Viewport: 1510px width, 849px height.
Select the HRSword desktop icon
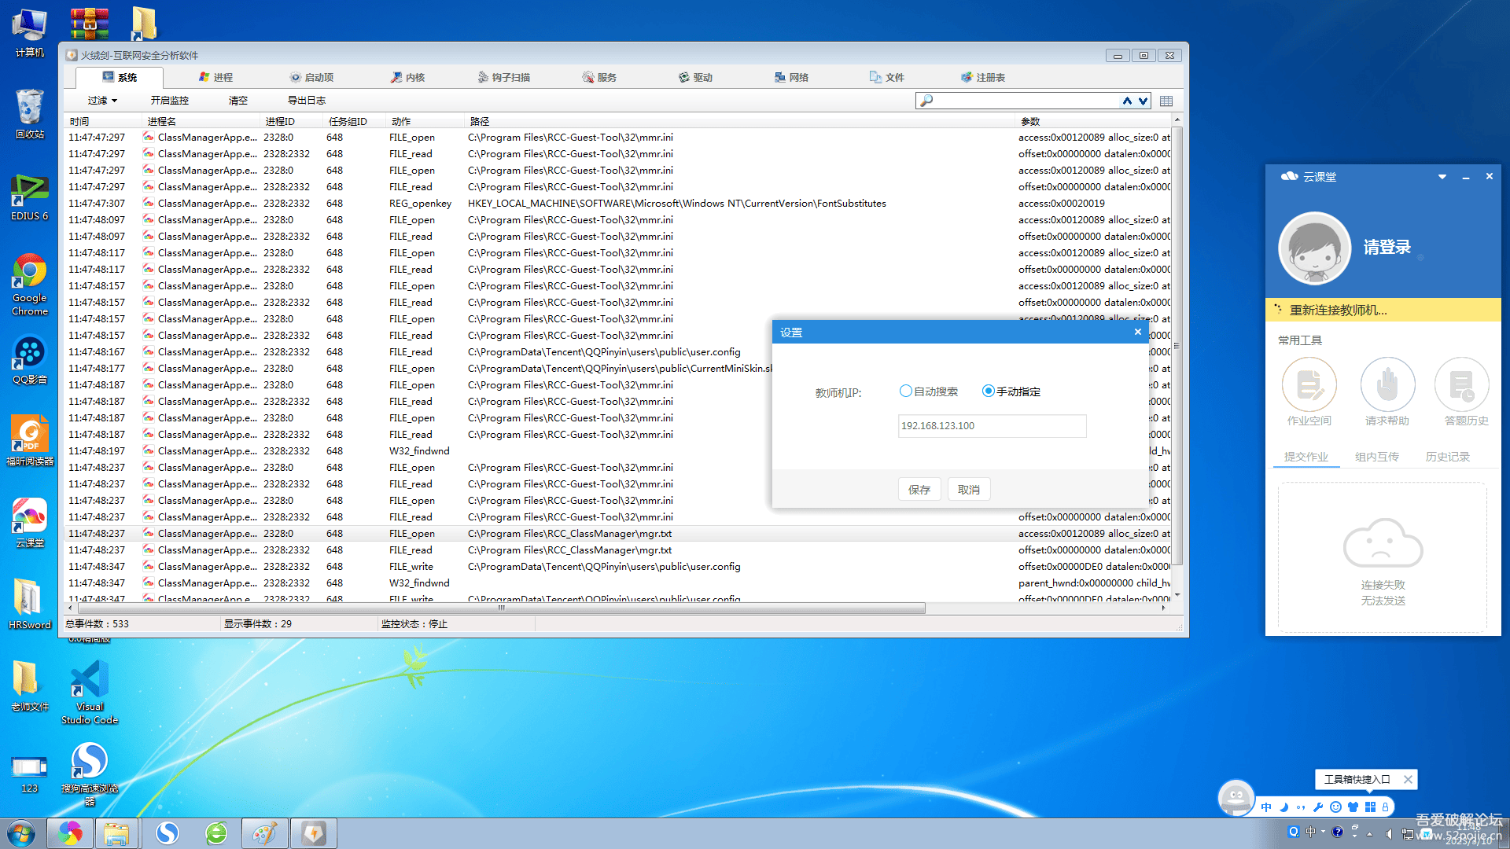point(30,604)
